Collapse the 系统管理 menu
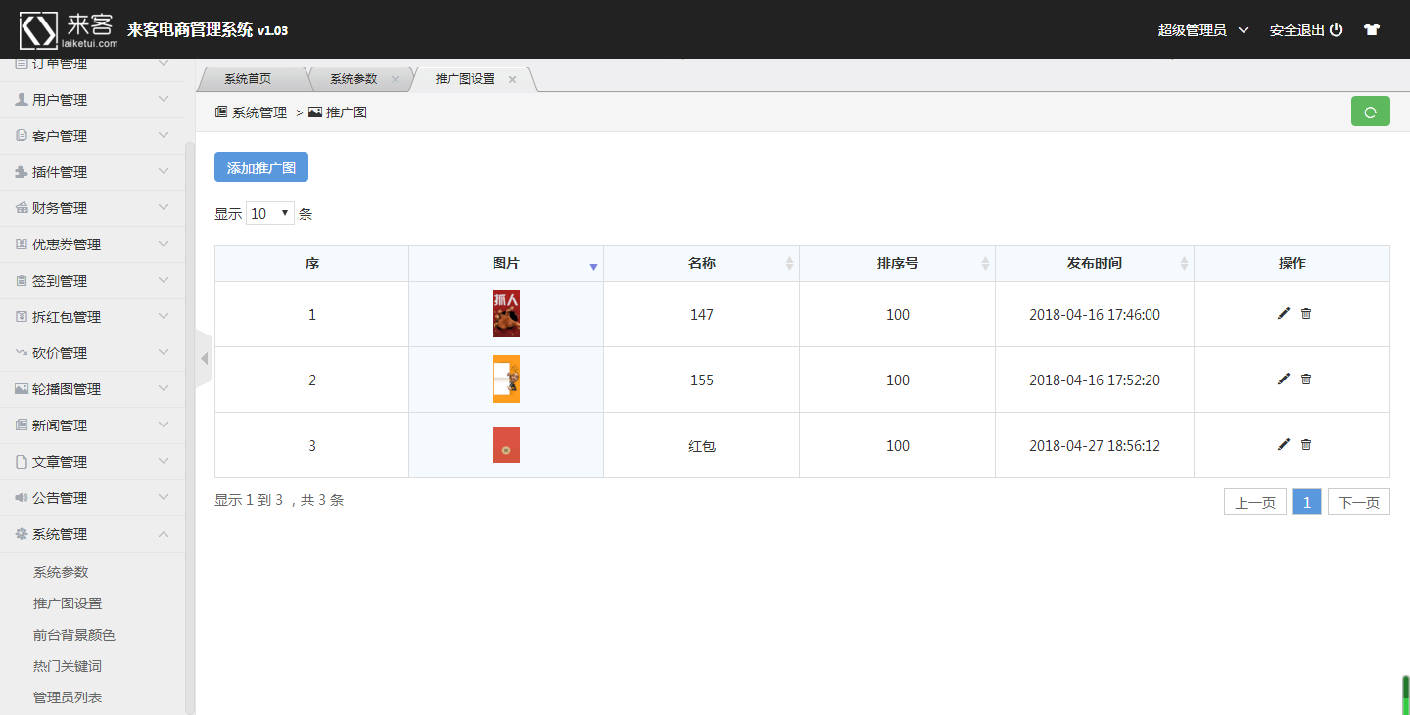 point(92,534)
